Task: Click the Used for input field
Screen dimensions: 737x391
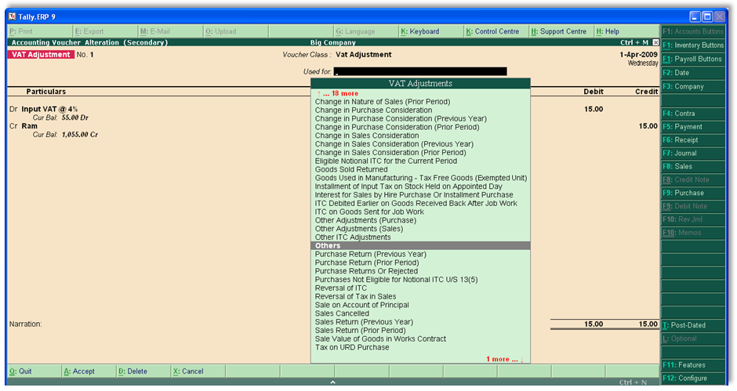Action: [420, 71]
